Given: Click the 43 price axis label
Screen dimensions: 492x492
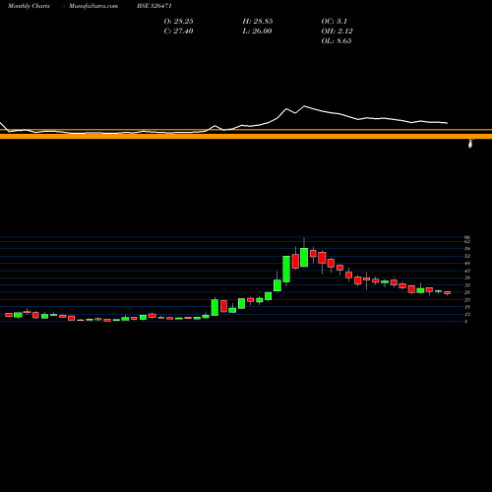Looking at the screenshot, I should 467,271.
